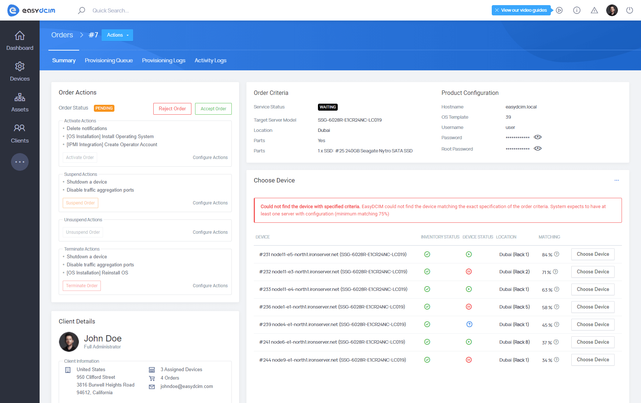Open the video guides play icon

(x=560, y=10)
